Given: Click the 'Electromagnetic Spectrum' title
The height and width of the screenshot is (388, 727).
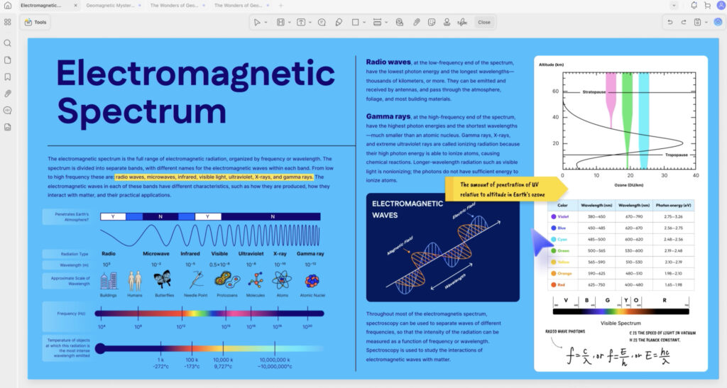Looking at the screenshot, I should click(x=195, y=92).
